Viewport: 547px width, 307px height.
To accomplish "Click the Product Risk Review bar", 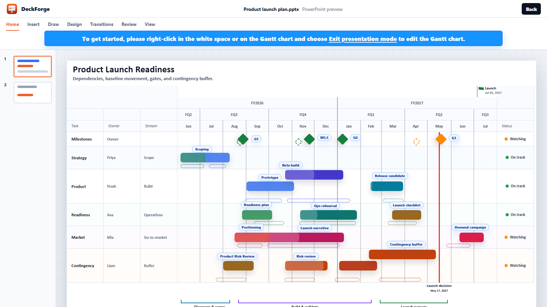I will click(x=238, y=266).
